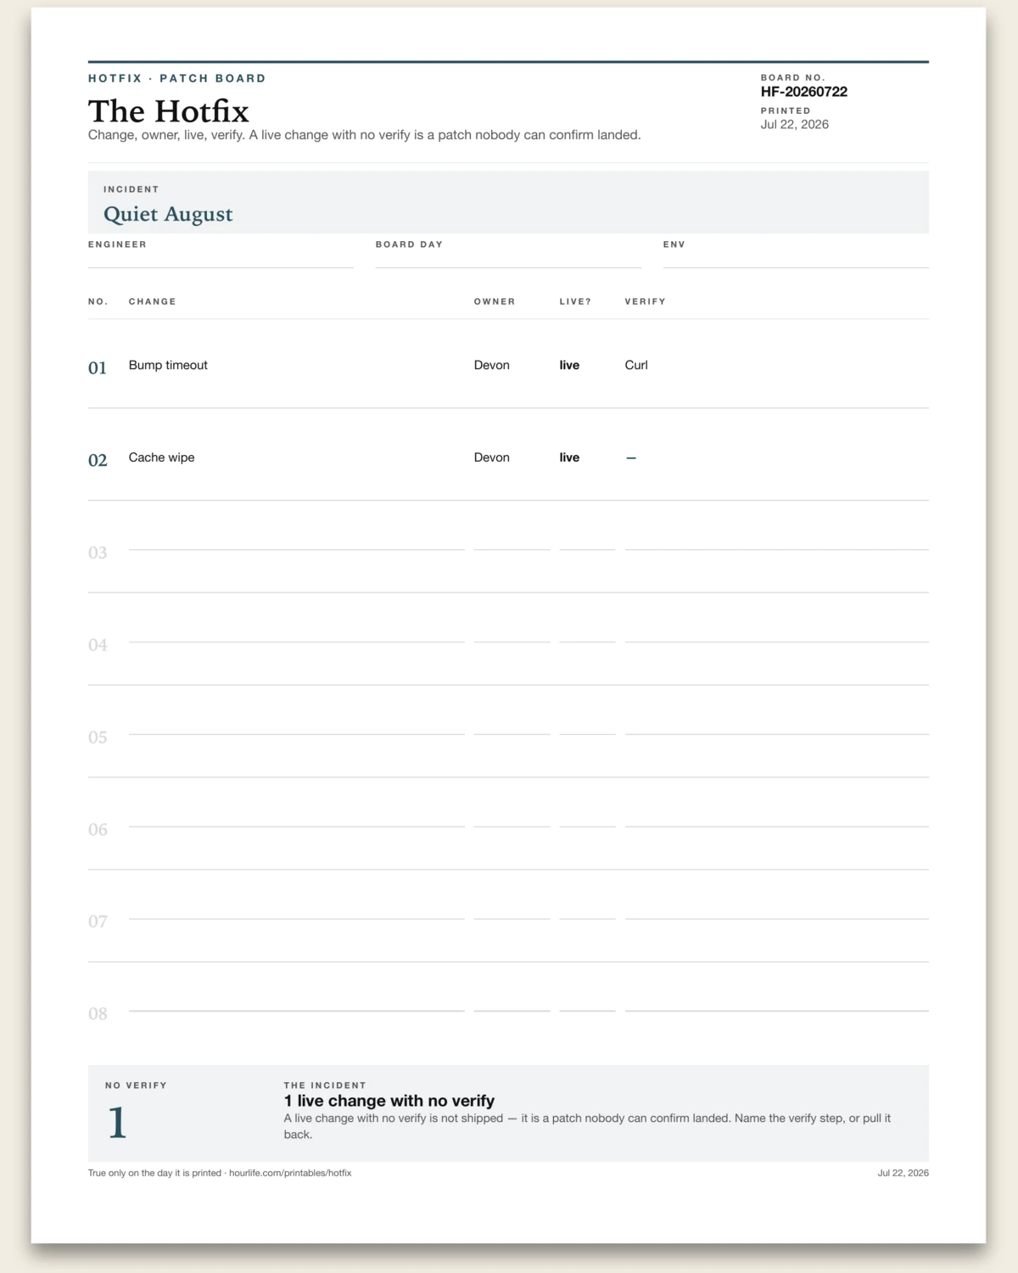Click Devon owner in row 01
1018x1273 pixels.
492,365
